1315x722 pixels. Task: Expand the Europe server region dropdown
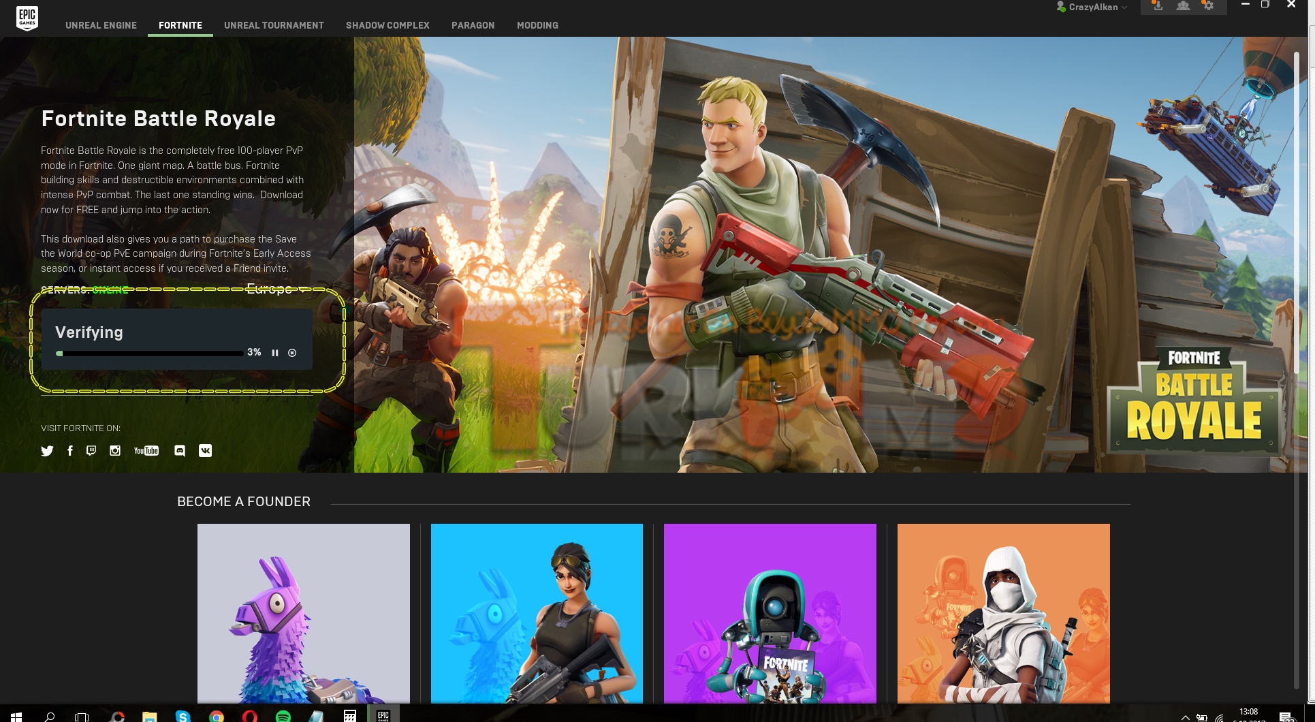276,289
